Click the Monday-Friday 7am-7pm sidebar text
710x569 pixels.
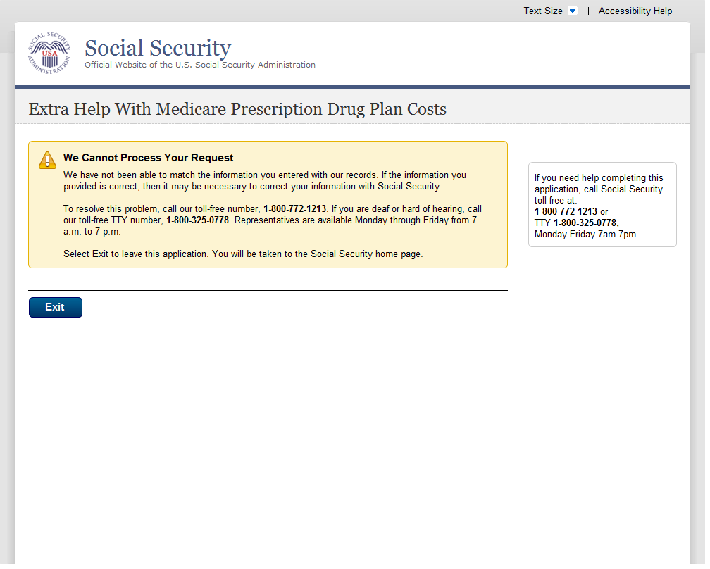pos(585,235)
